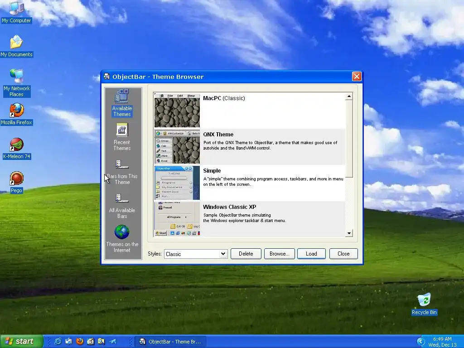
Task: Open My Computer desktop icon
Action: click(16, 12)
